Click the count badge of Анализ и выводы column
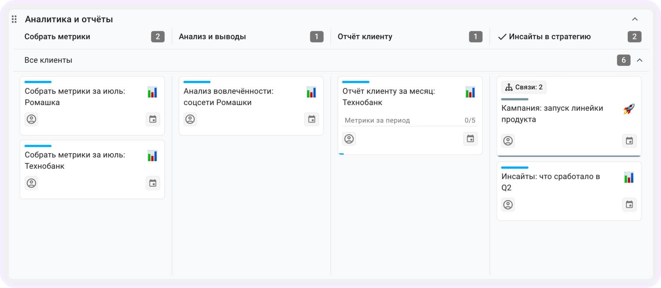This screenshot has height=288, width=661. (x=317, y=37)
